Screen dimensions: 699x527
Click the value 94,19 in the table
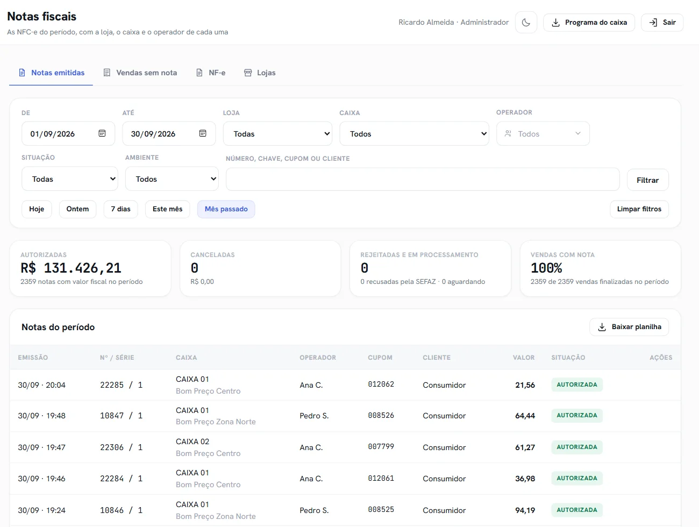(x=525, y=510)
